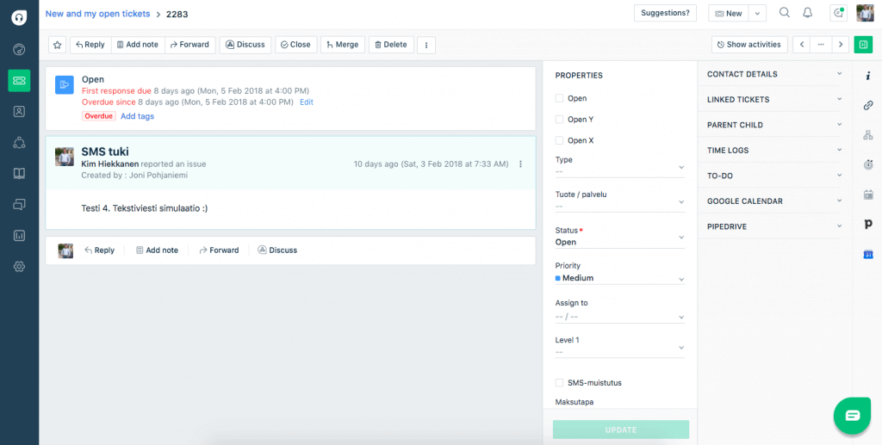Click Reply below the message
Image resolution: width=882 pixels, height=445 pixels.
[100, 250]
